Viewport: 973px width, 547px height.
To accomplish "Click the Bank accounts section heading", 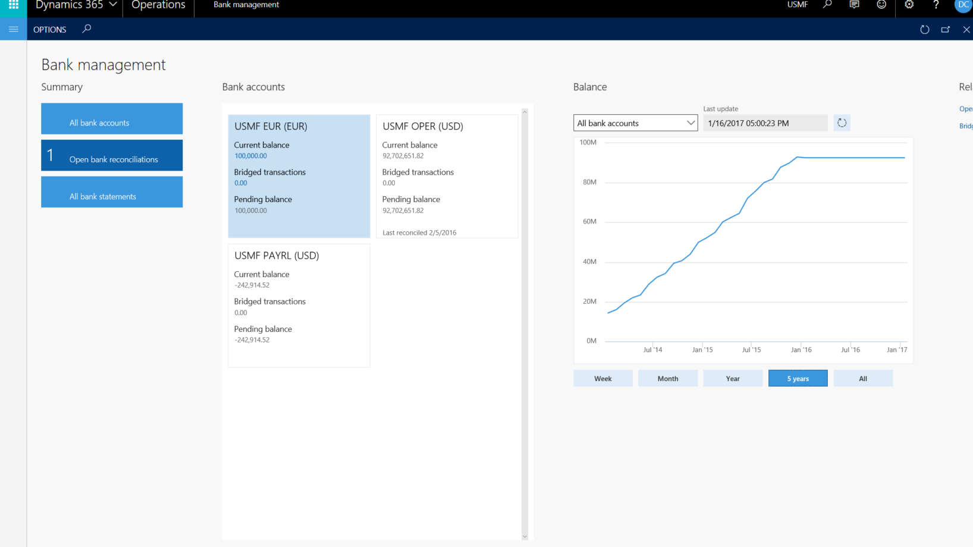I will (253, 87).
